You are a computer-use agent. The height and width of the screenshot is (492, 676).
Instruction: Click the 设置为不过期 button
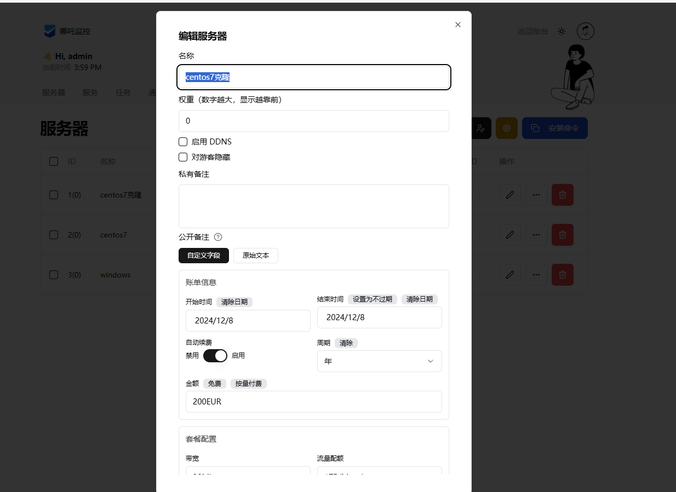click(372, 299)
